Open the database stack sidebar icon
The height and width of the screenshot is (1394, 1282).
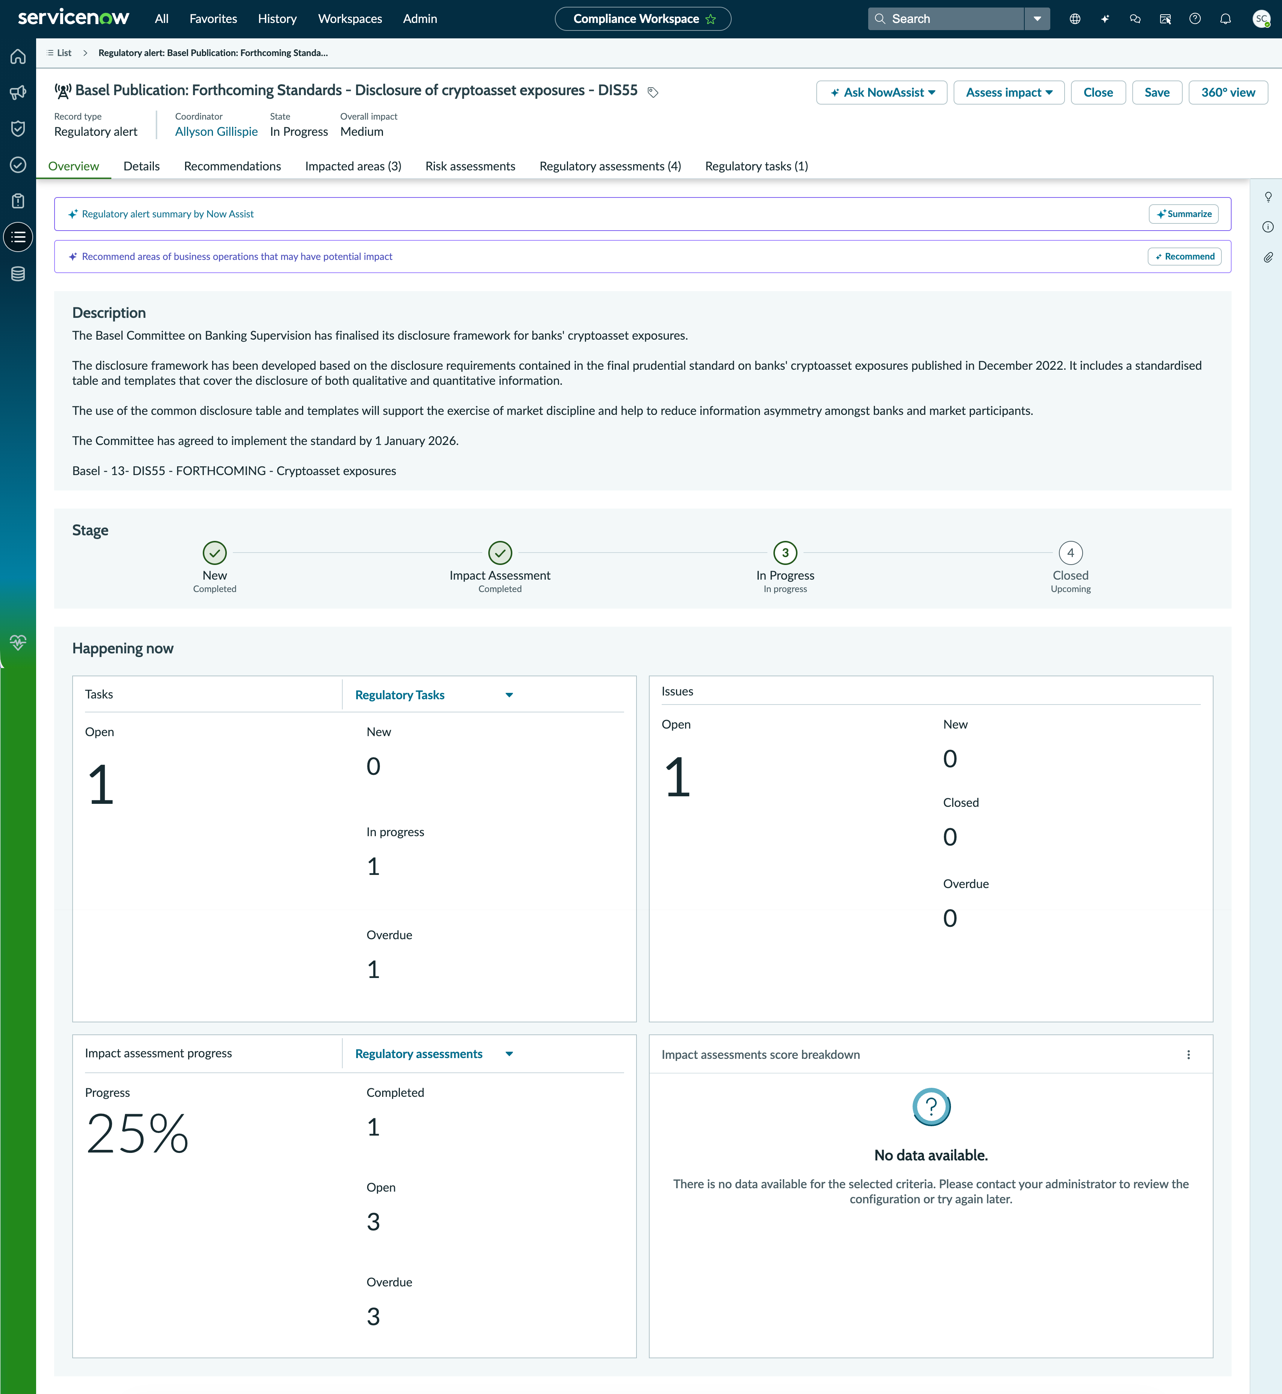click(x=18, y=273)
